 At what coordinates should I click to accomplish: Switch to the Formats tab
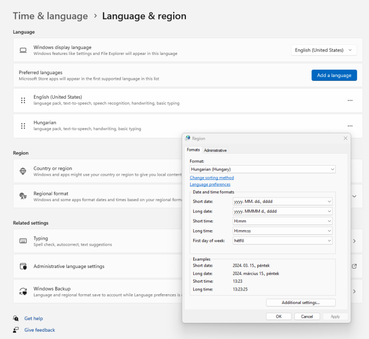point(193,150)
